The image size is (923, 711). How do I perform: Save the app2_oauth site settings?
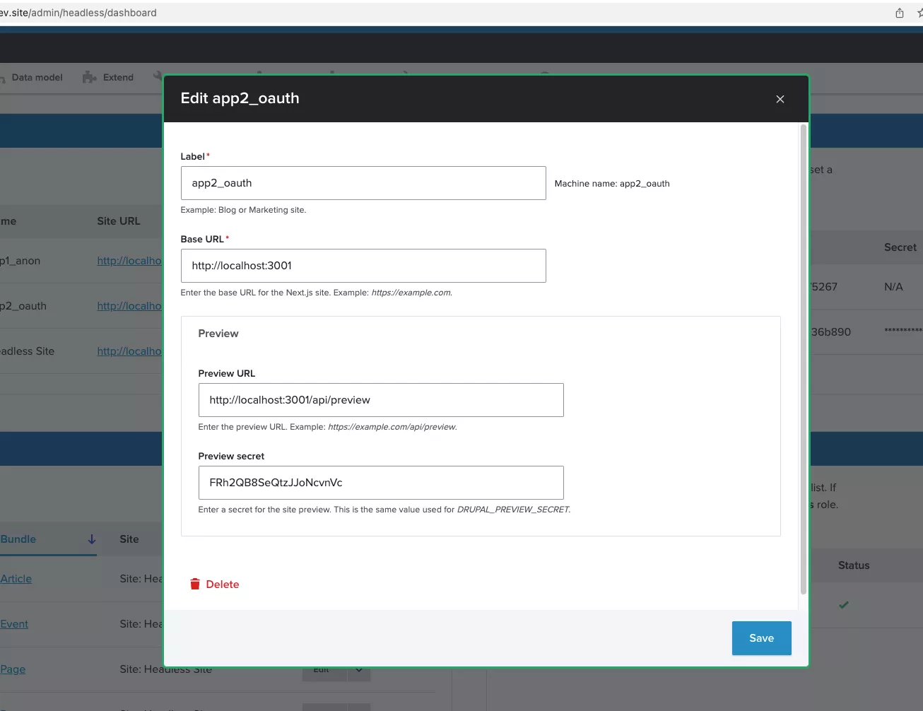pos(761,637)
